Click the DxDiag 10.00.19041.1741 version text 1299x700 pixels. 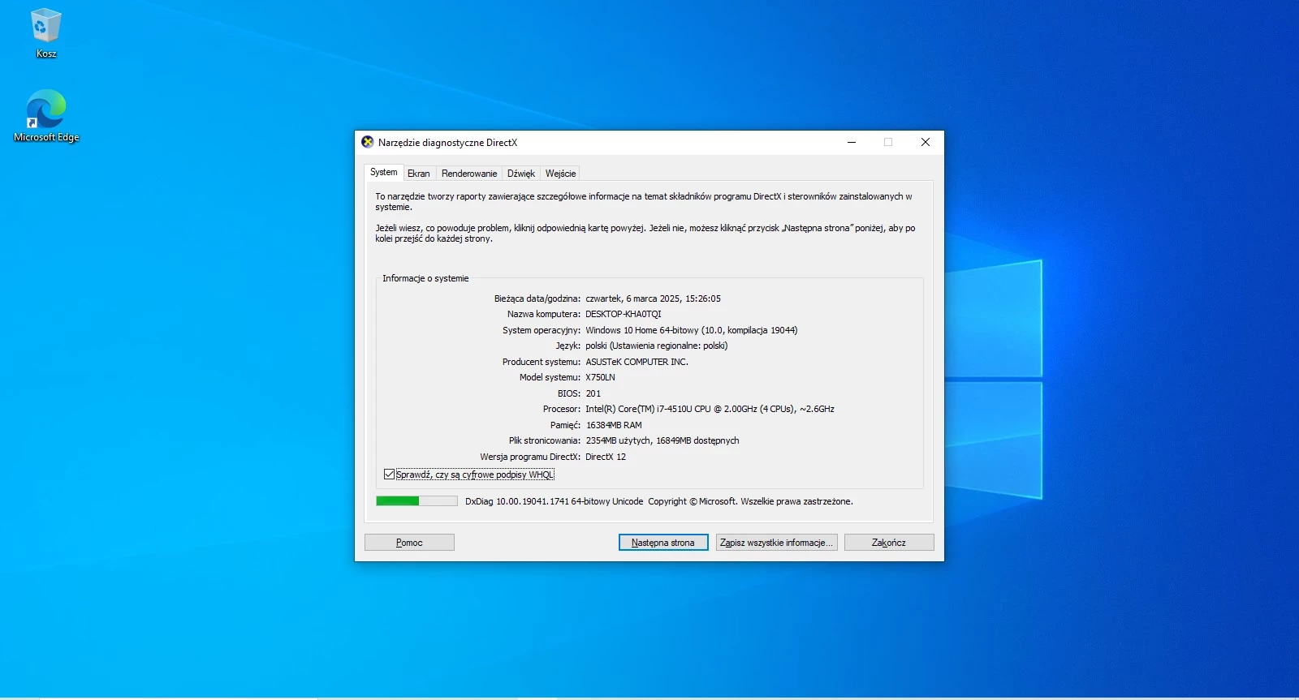pyautogui.click(x=554, y=501)
